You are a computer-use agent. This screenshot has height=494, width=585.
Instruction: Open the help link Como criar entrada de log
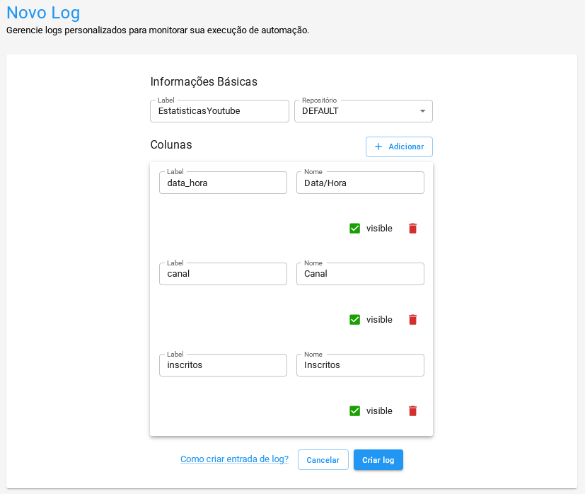pos(234,459)
